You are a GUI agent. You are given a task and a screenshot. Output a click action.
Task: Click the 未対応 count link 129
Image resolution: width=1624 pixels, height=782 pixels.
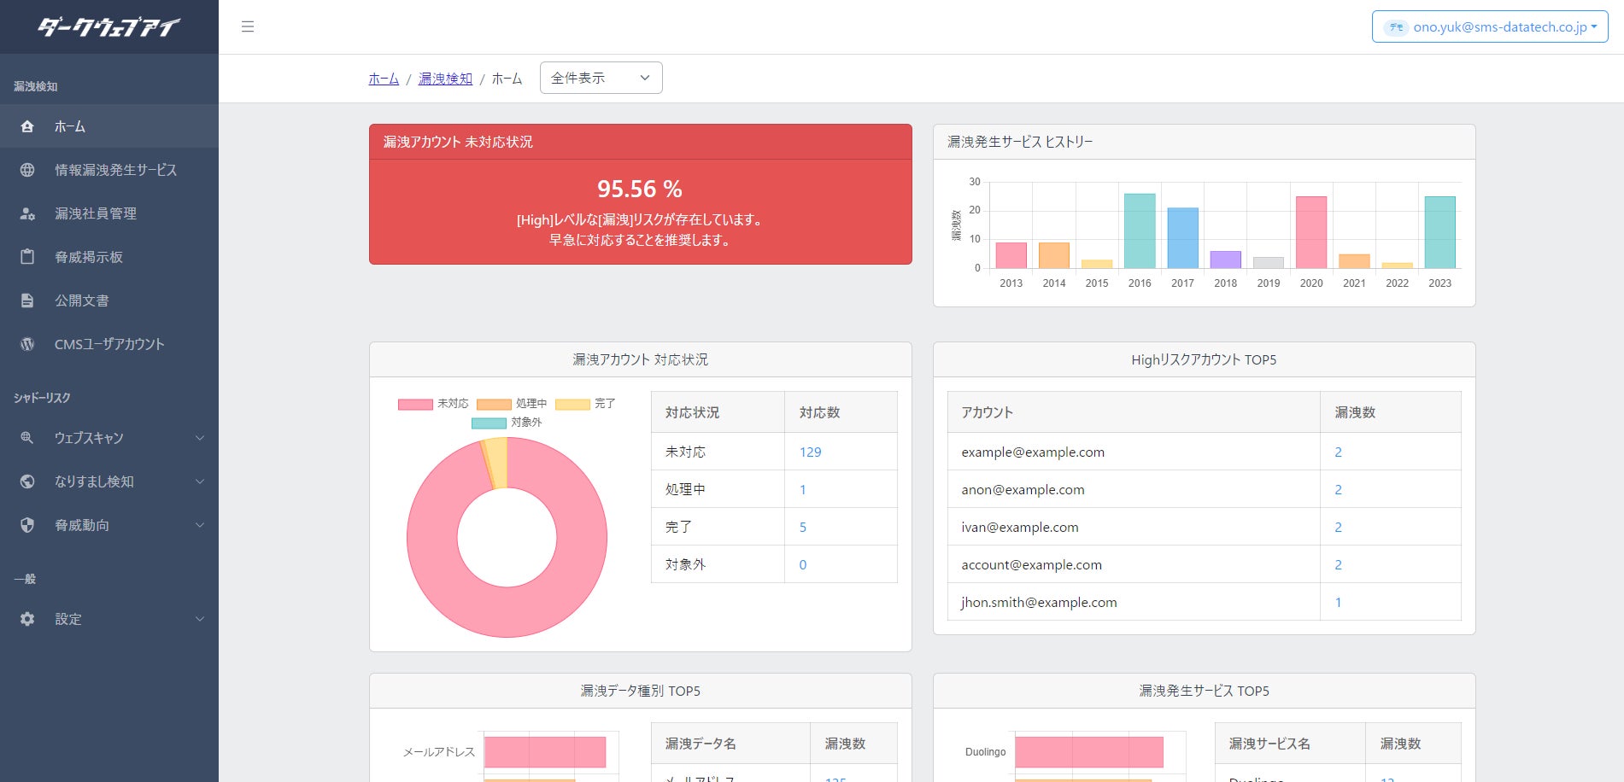tap(810, 452)
